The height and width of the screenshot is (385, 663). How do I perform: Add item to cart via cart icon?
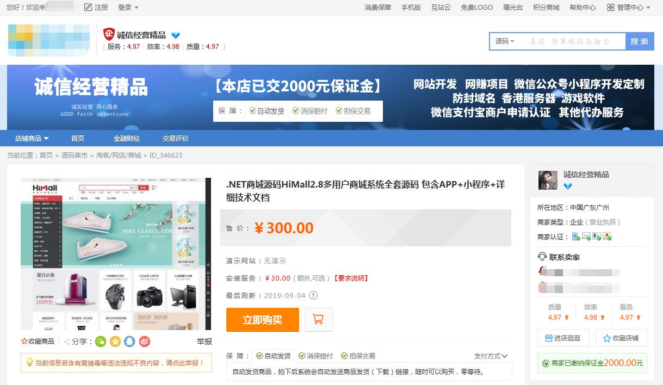(x=318, y=320)
